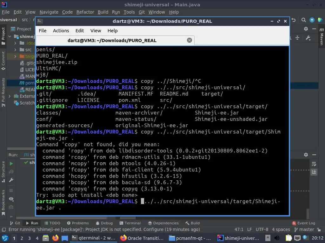The image size is (325, 243).
Task: Rerun with the green play icon
Action: point(11,164)
